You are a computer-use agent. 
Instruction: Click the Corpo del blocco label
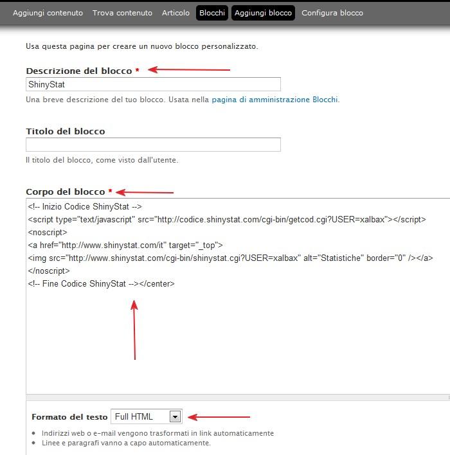(66, 192)
